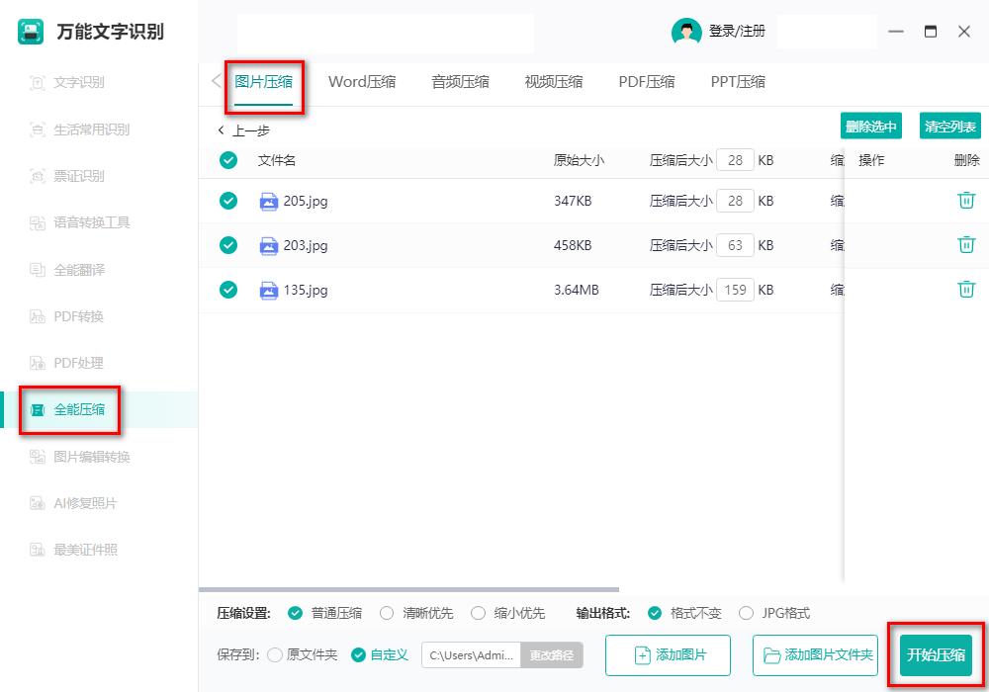Clear the list with 清空列表
Screen dimensions: 989x692
point(951,126)
